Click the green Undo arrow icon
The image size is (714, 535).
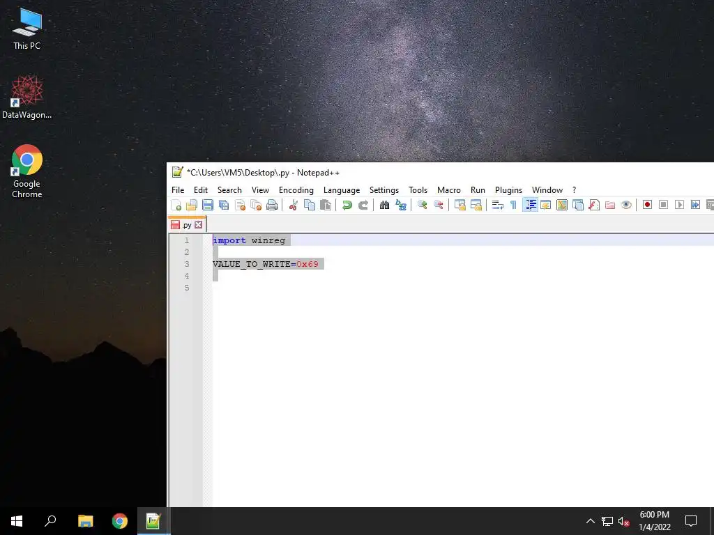[347, 205]
